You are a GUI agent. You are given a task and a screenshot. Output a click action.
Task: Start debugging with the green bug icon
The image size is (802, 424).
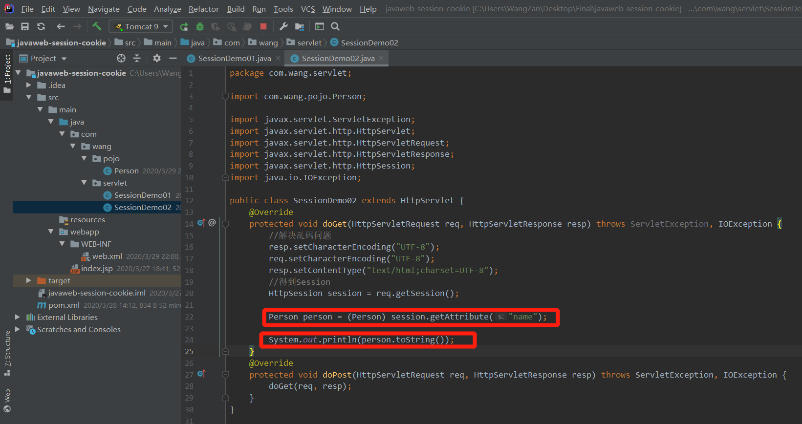tap(199, 26)
